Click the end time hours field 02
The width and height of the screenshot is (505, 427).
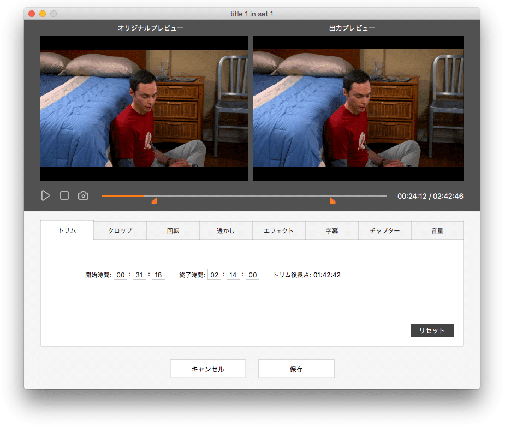click(214, 275)
